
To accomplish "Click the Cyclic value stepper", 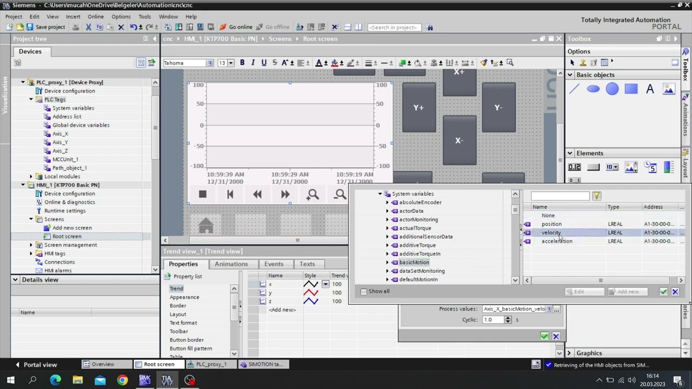I will click(x=508, y=320).
